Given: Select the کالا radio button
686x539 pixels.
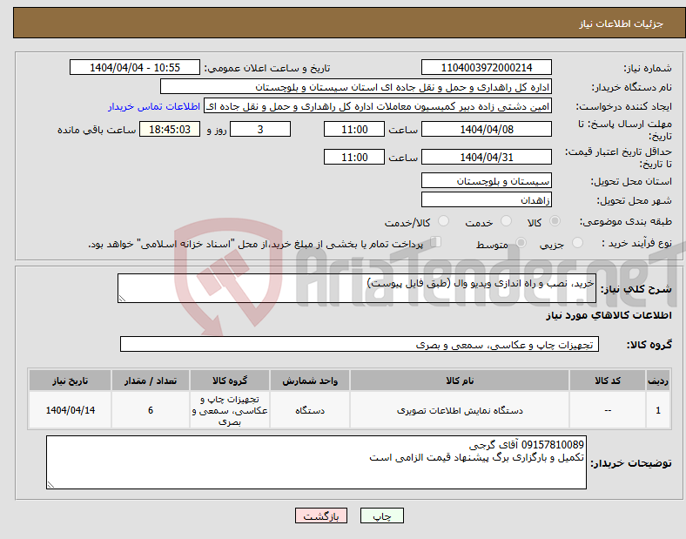Looking at the screenshot, I should tap(555, 221).
